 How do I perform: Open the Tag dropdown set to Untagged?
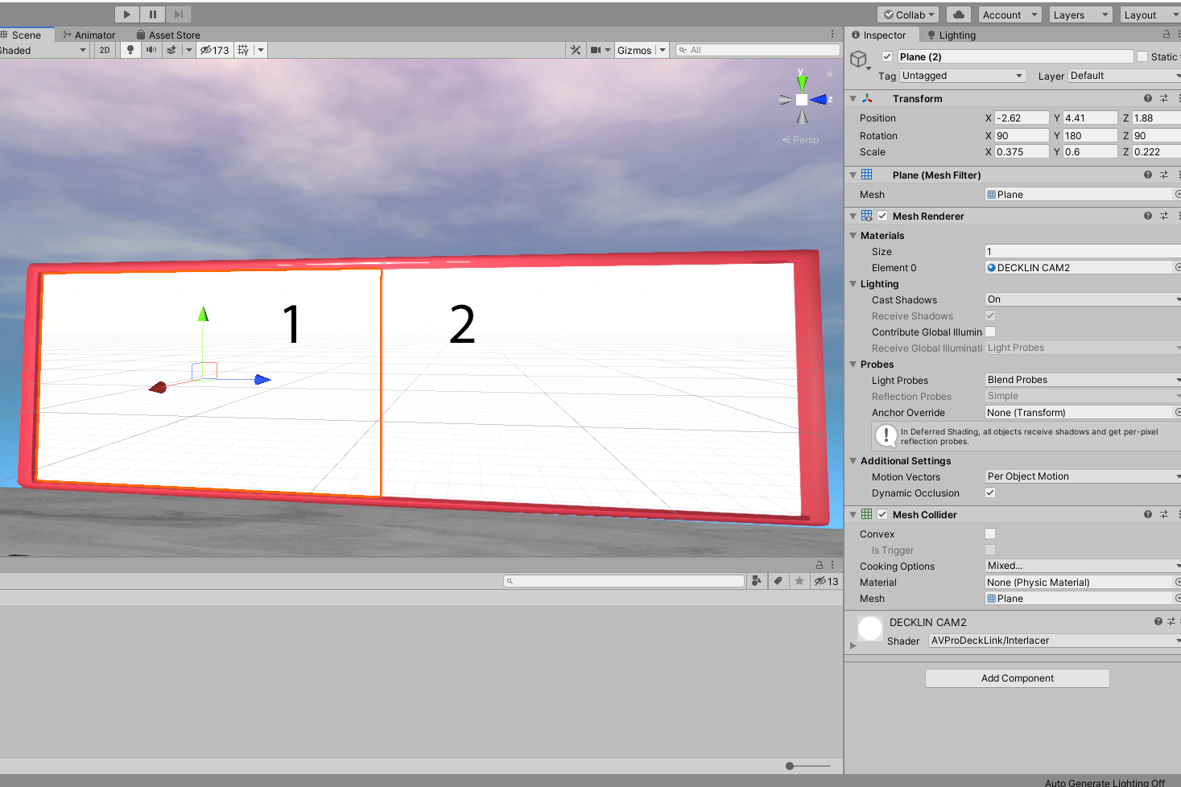point(963,76)
